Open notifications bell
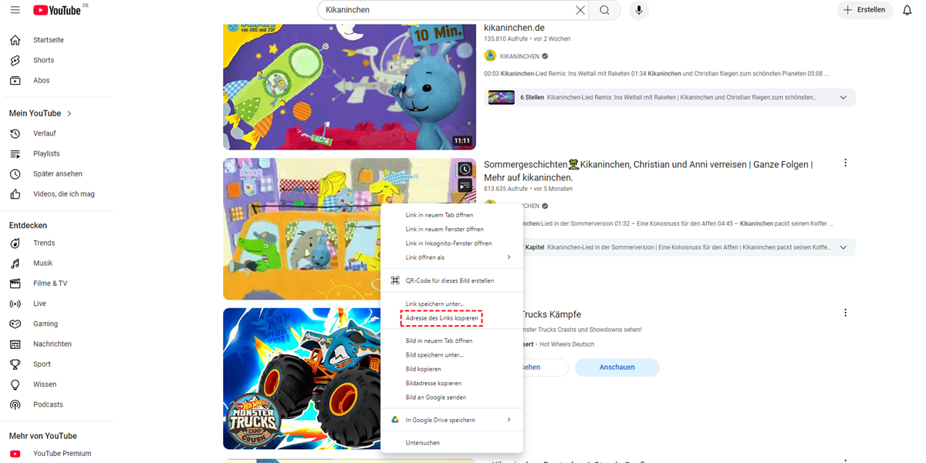The height and width of the screenshot is (463, 926). 907,10
